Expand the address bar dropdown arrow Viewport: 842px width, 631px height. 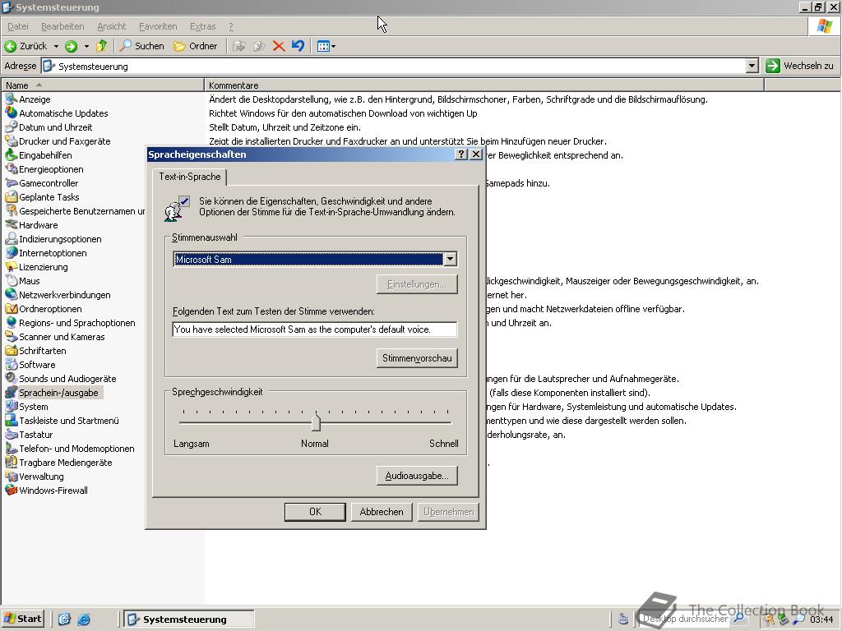(x=752, y=66)
